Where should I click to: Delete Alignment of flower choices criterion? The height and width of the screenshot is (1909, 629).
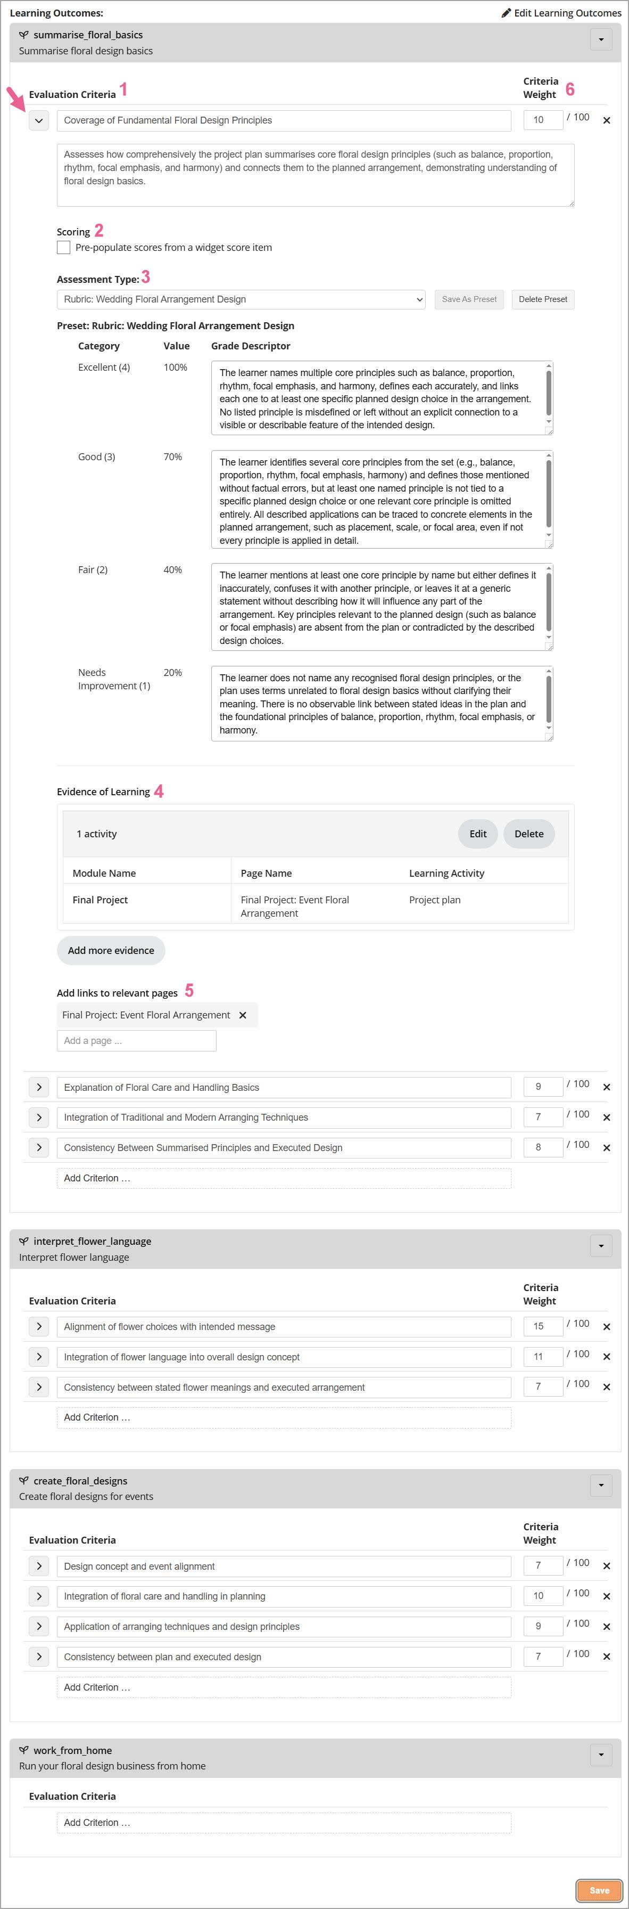(x=607, y=1326)
